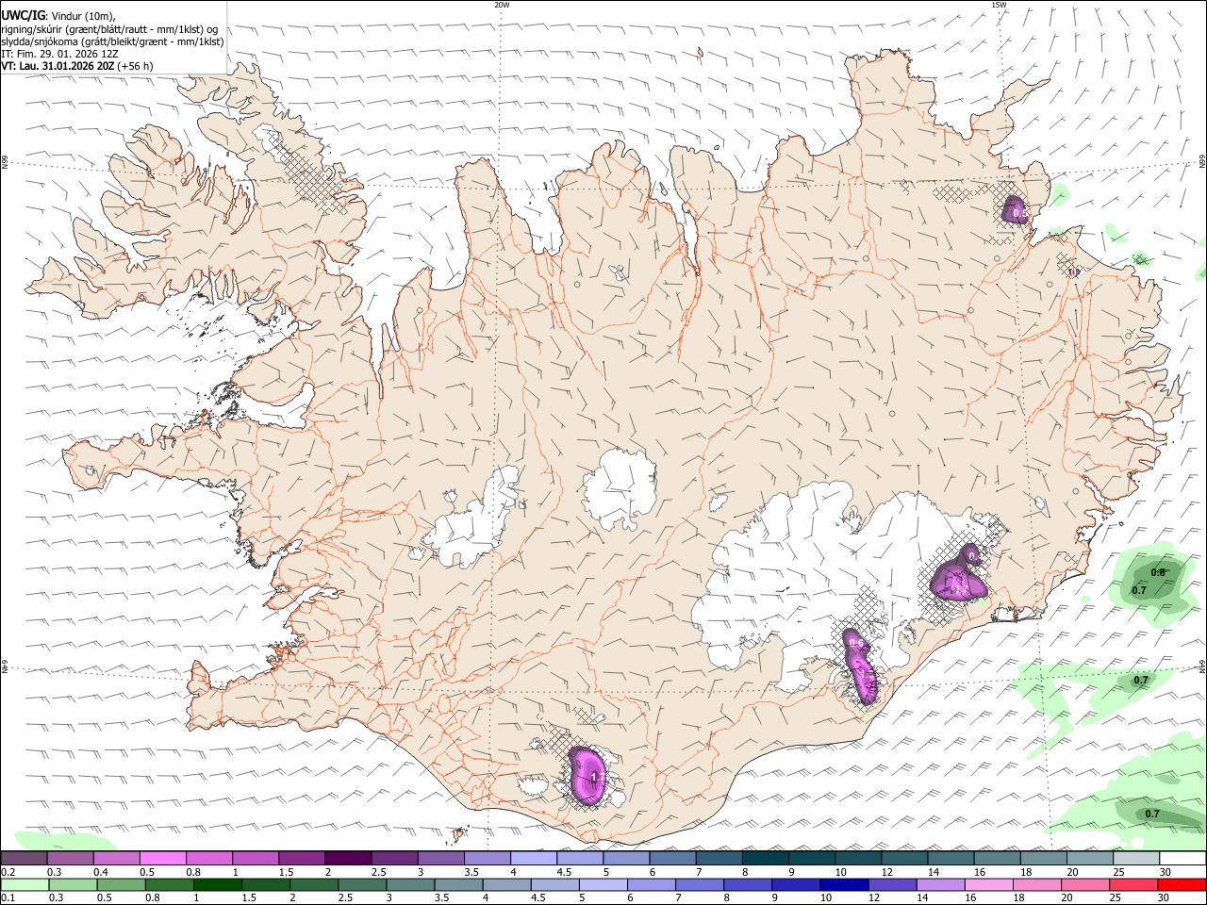
Task: Click the white Hofsjökull glacier in central Iceland
Action: tap(619, 489)
